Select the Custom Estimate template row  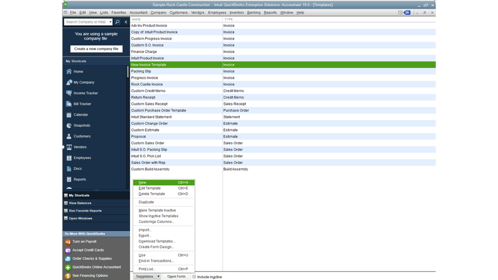[x=283, y=130]
